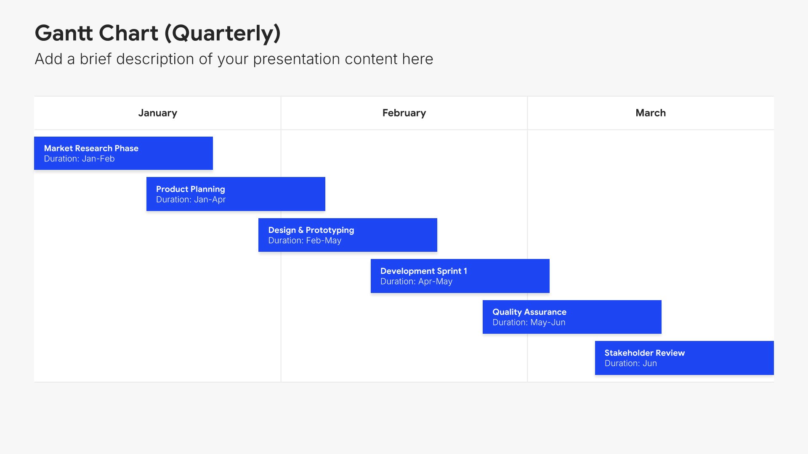The height and width of the screenshot is (454, 808).
Task: Select the February column header
Action: [404, 113]
